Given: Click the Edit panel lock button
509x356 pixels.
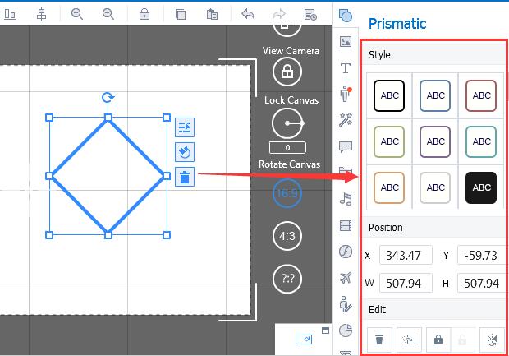Looking at the screenshot, I should (438, 340).
